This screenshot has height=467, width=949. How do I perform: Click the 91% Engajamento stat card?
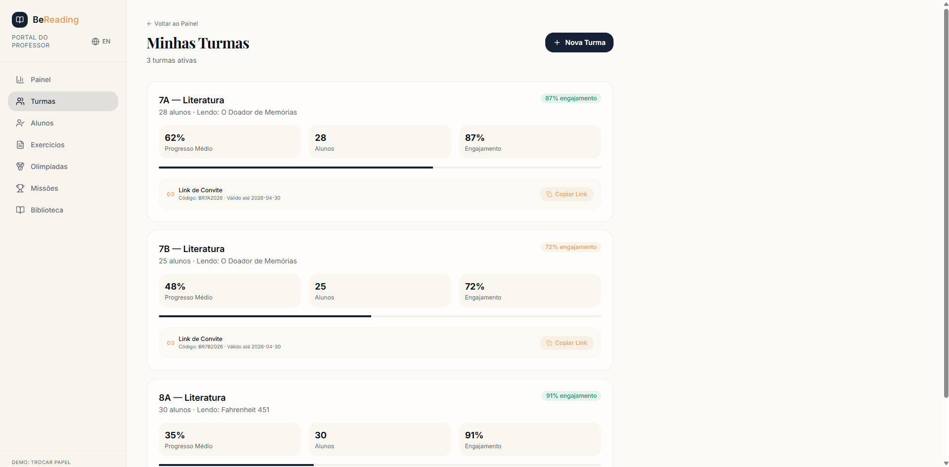coord(530,439)
